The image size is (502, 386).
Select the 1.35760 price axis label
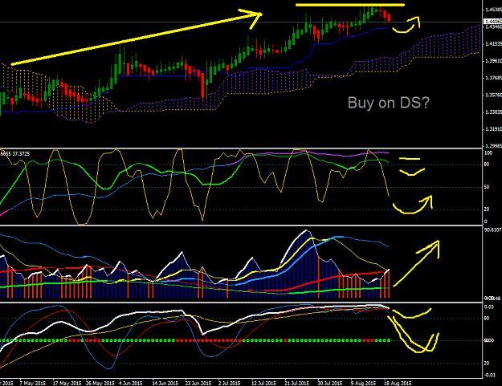[493, 95]
